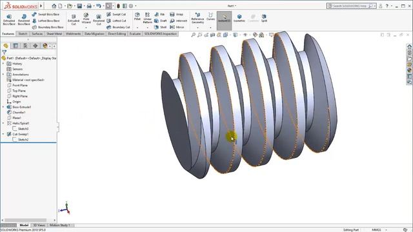Viewport: 413px width, 232px height.
Task: Select the Draft feature
Action: tap(161, 21)
